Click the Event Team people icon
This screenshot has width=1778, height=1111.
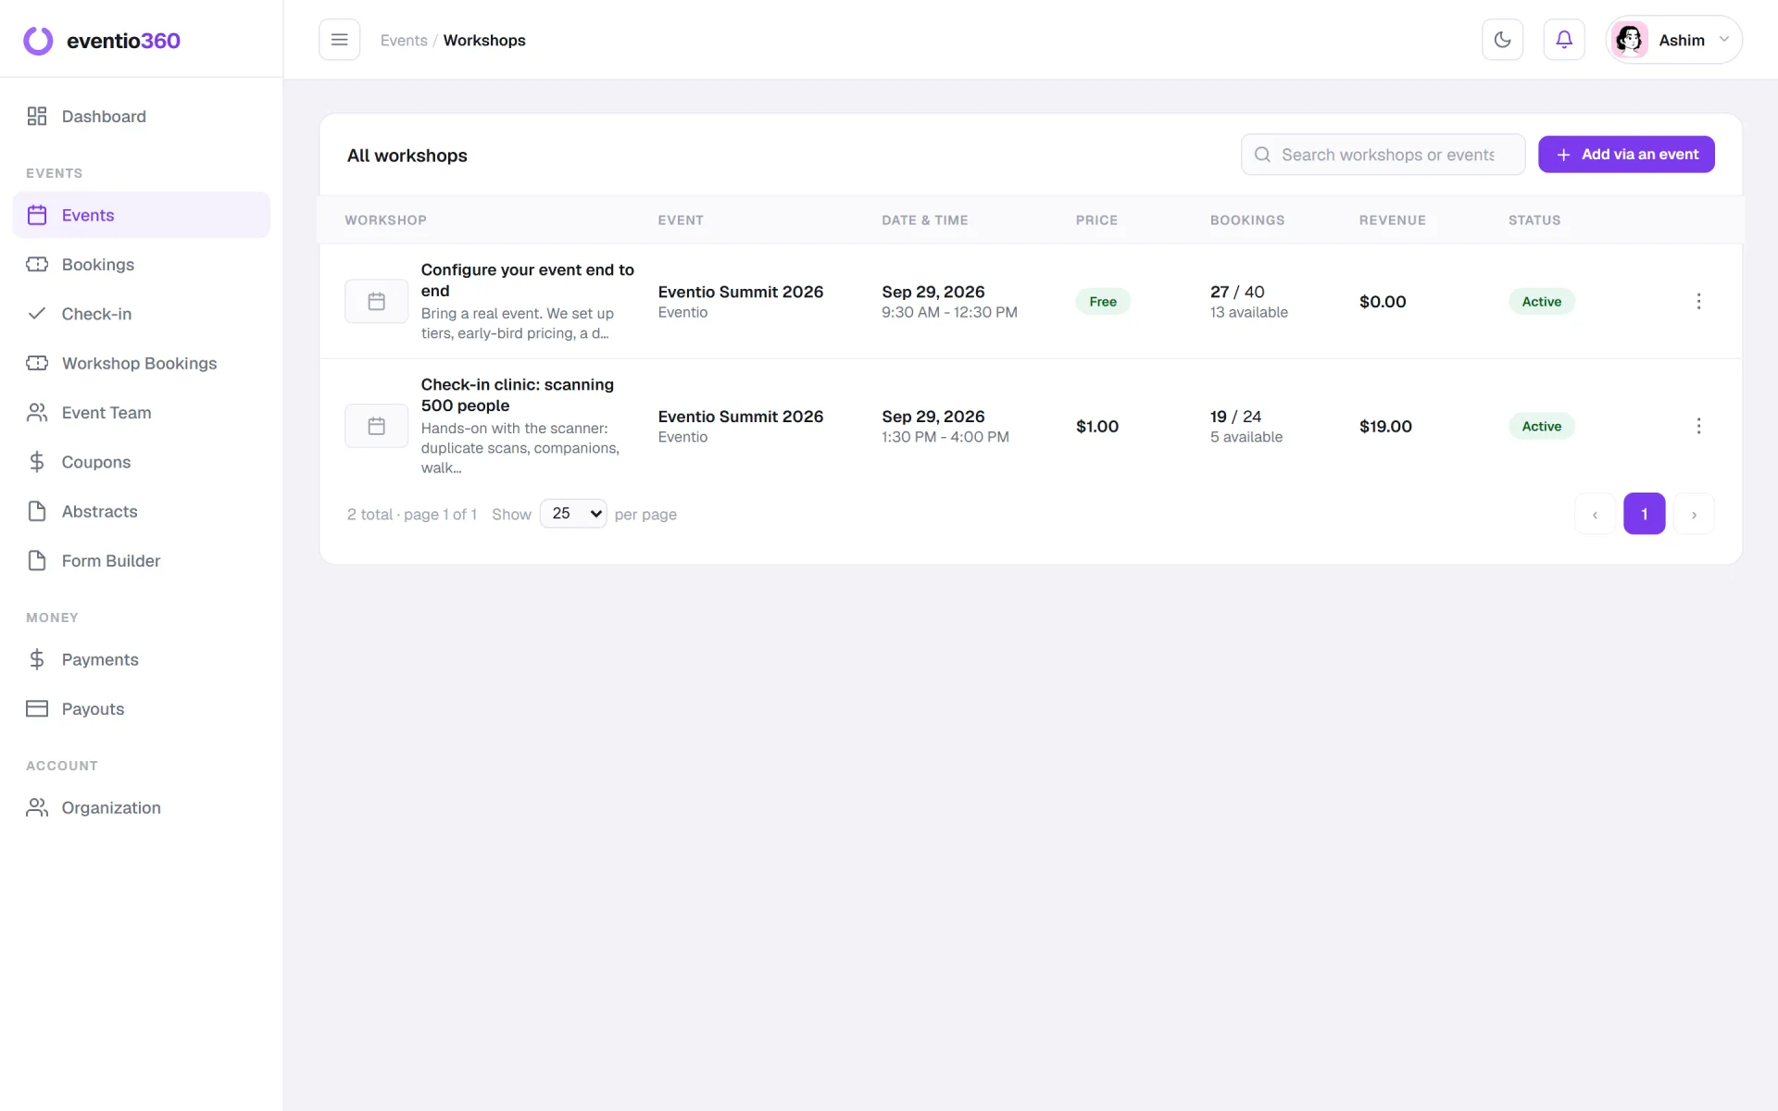pos(37,413)
